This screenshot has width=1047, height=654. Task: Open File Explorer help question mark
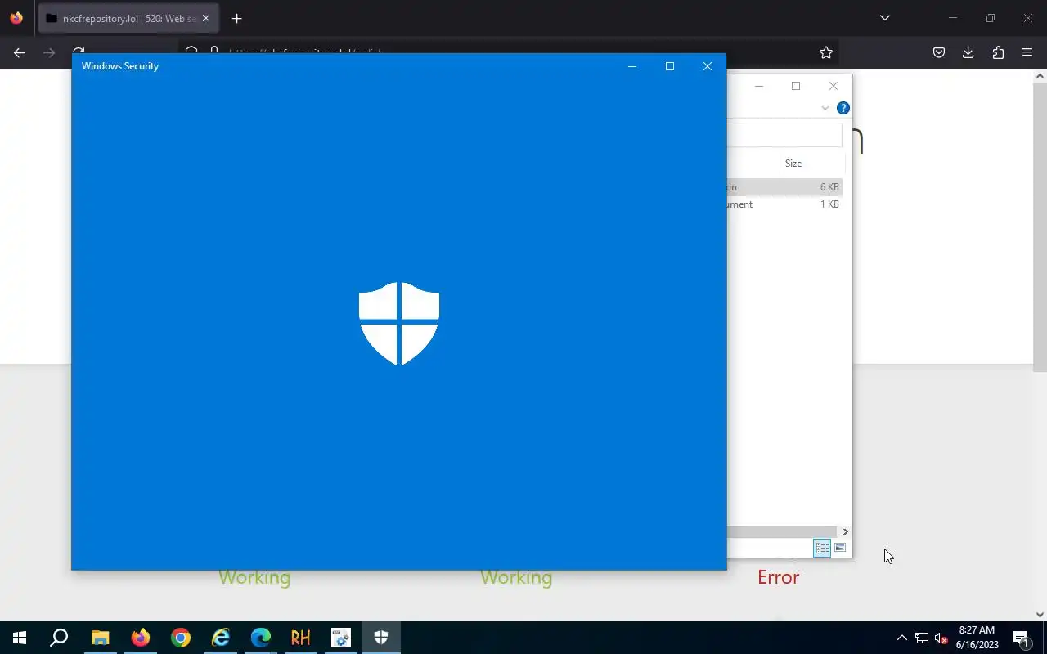(843, 108)
